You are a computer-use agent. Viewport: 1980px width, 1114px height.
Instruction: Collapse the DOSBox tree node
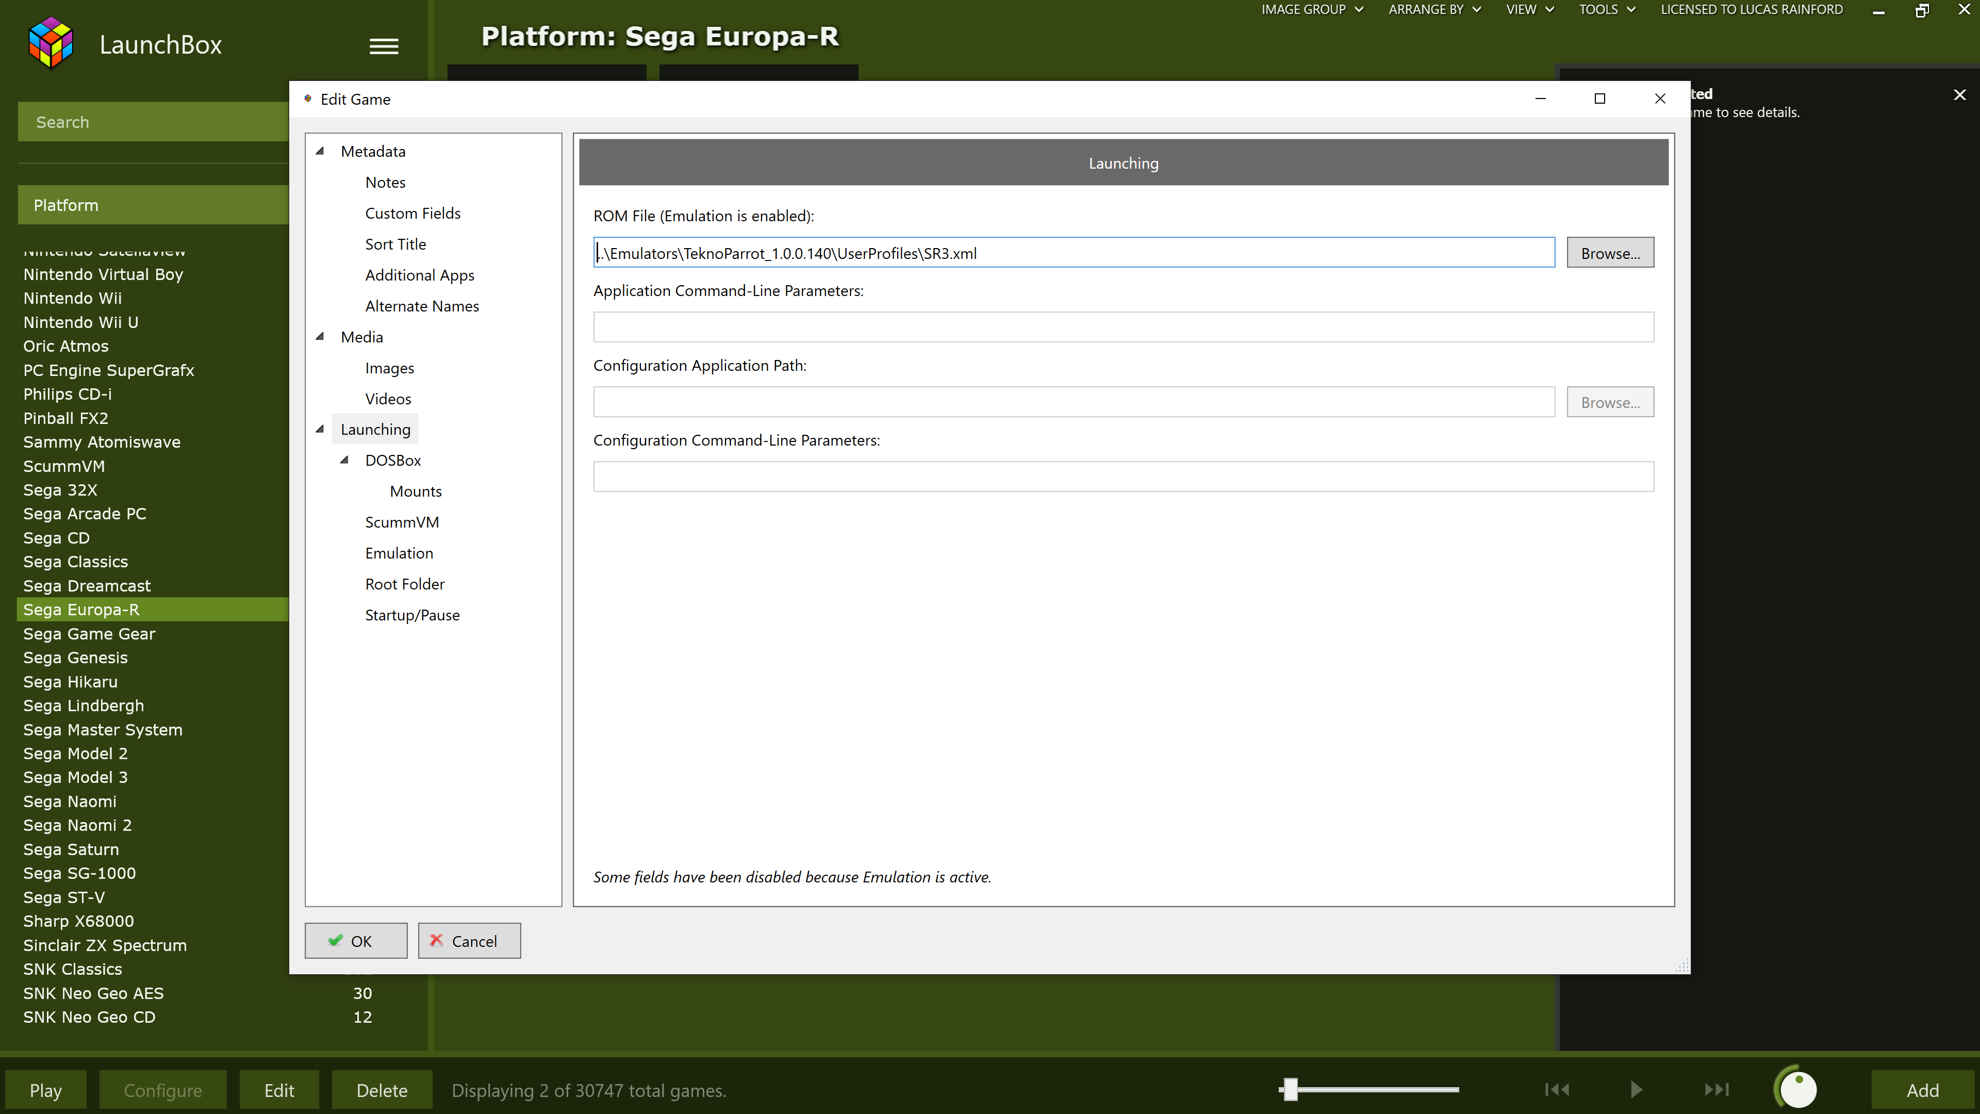344,460
